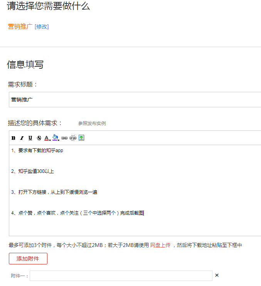The height and width of the screenshot is (286, 261).
Task: Insert a hyperlink using link icon
Action: pyautogui.click(x=64, y=138)
